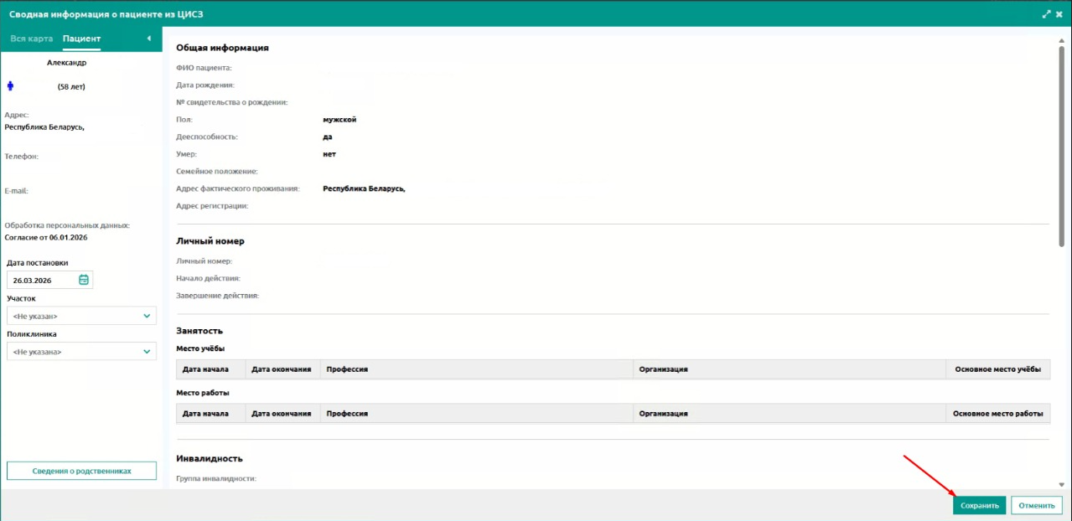Click scrollbar down arrow at bottom

coord(1062,484)
